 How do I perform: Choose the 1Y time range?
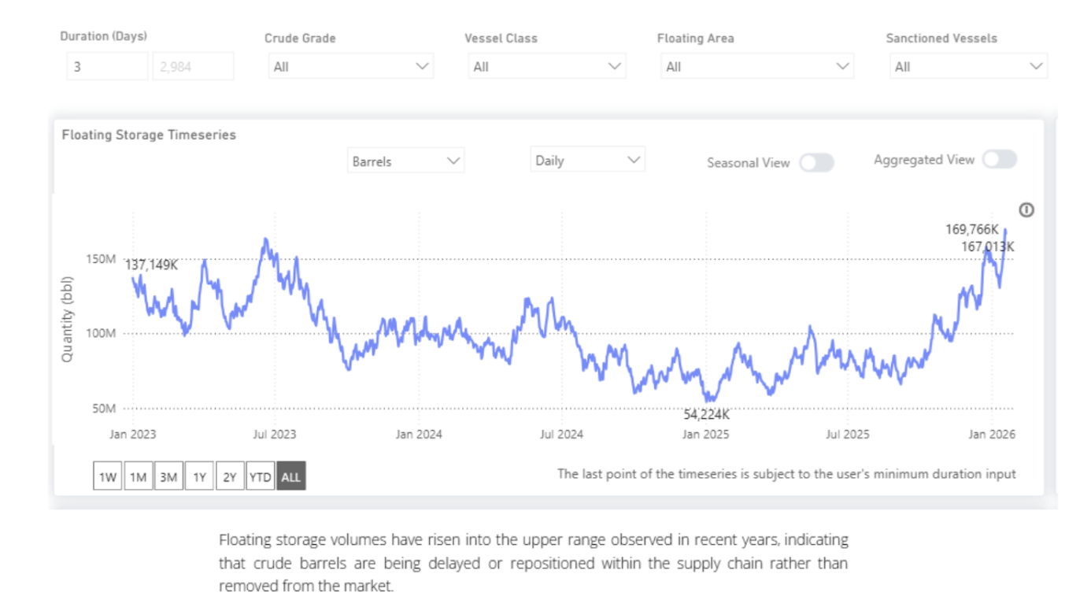coord(199,477)
